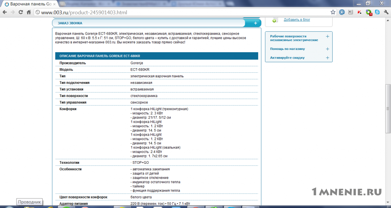Click 1 конфорка HiLight (трехконтурная) line
Screen dimensions: 391x208
coord(159,109)
